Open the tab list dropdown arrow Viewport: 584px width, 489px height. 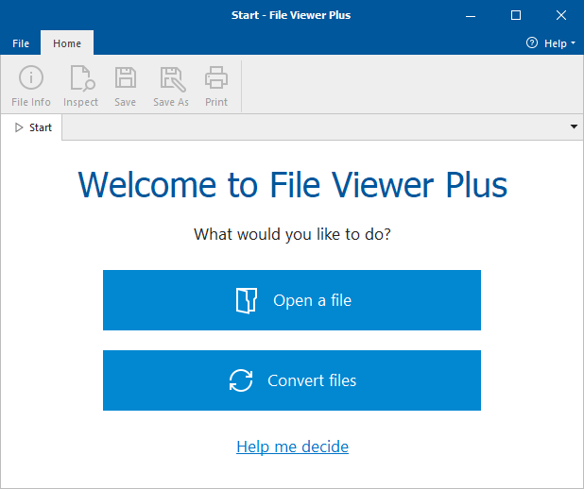(x=574, y=126)
